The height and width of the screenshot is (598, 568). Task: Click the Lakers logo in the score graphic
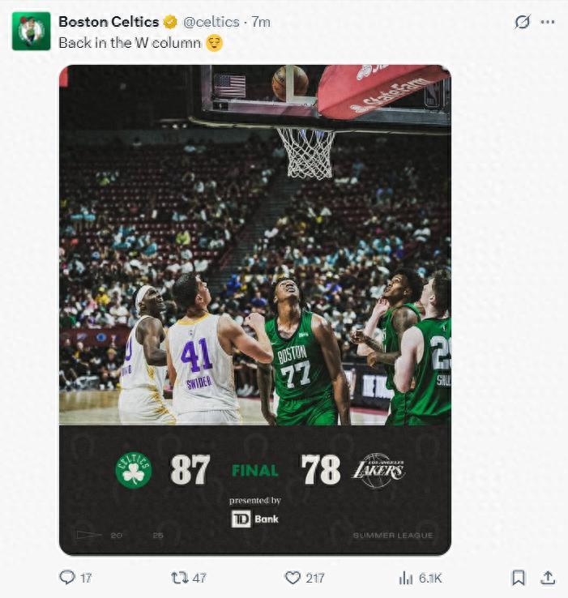(378, 470)
